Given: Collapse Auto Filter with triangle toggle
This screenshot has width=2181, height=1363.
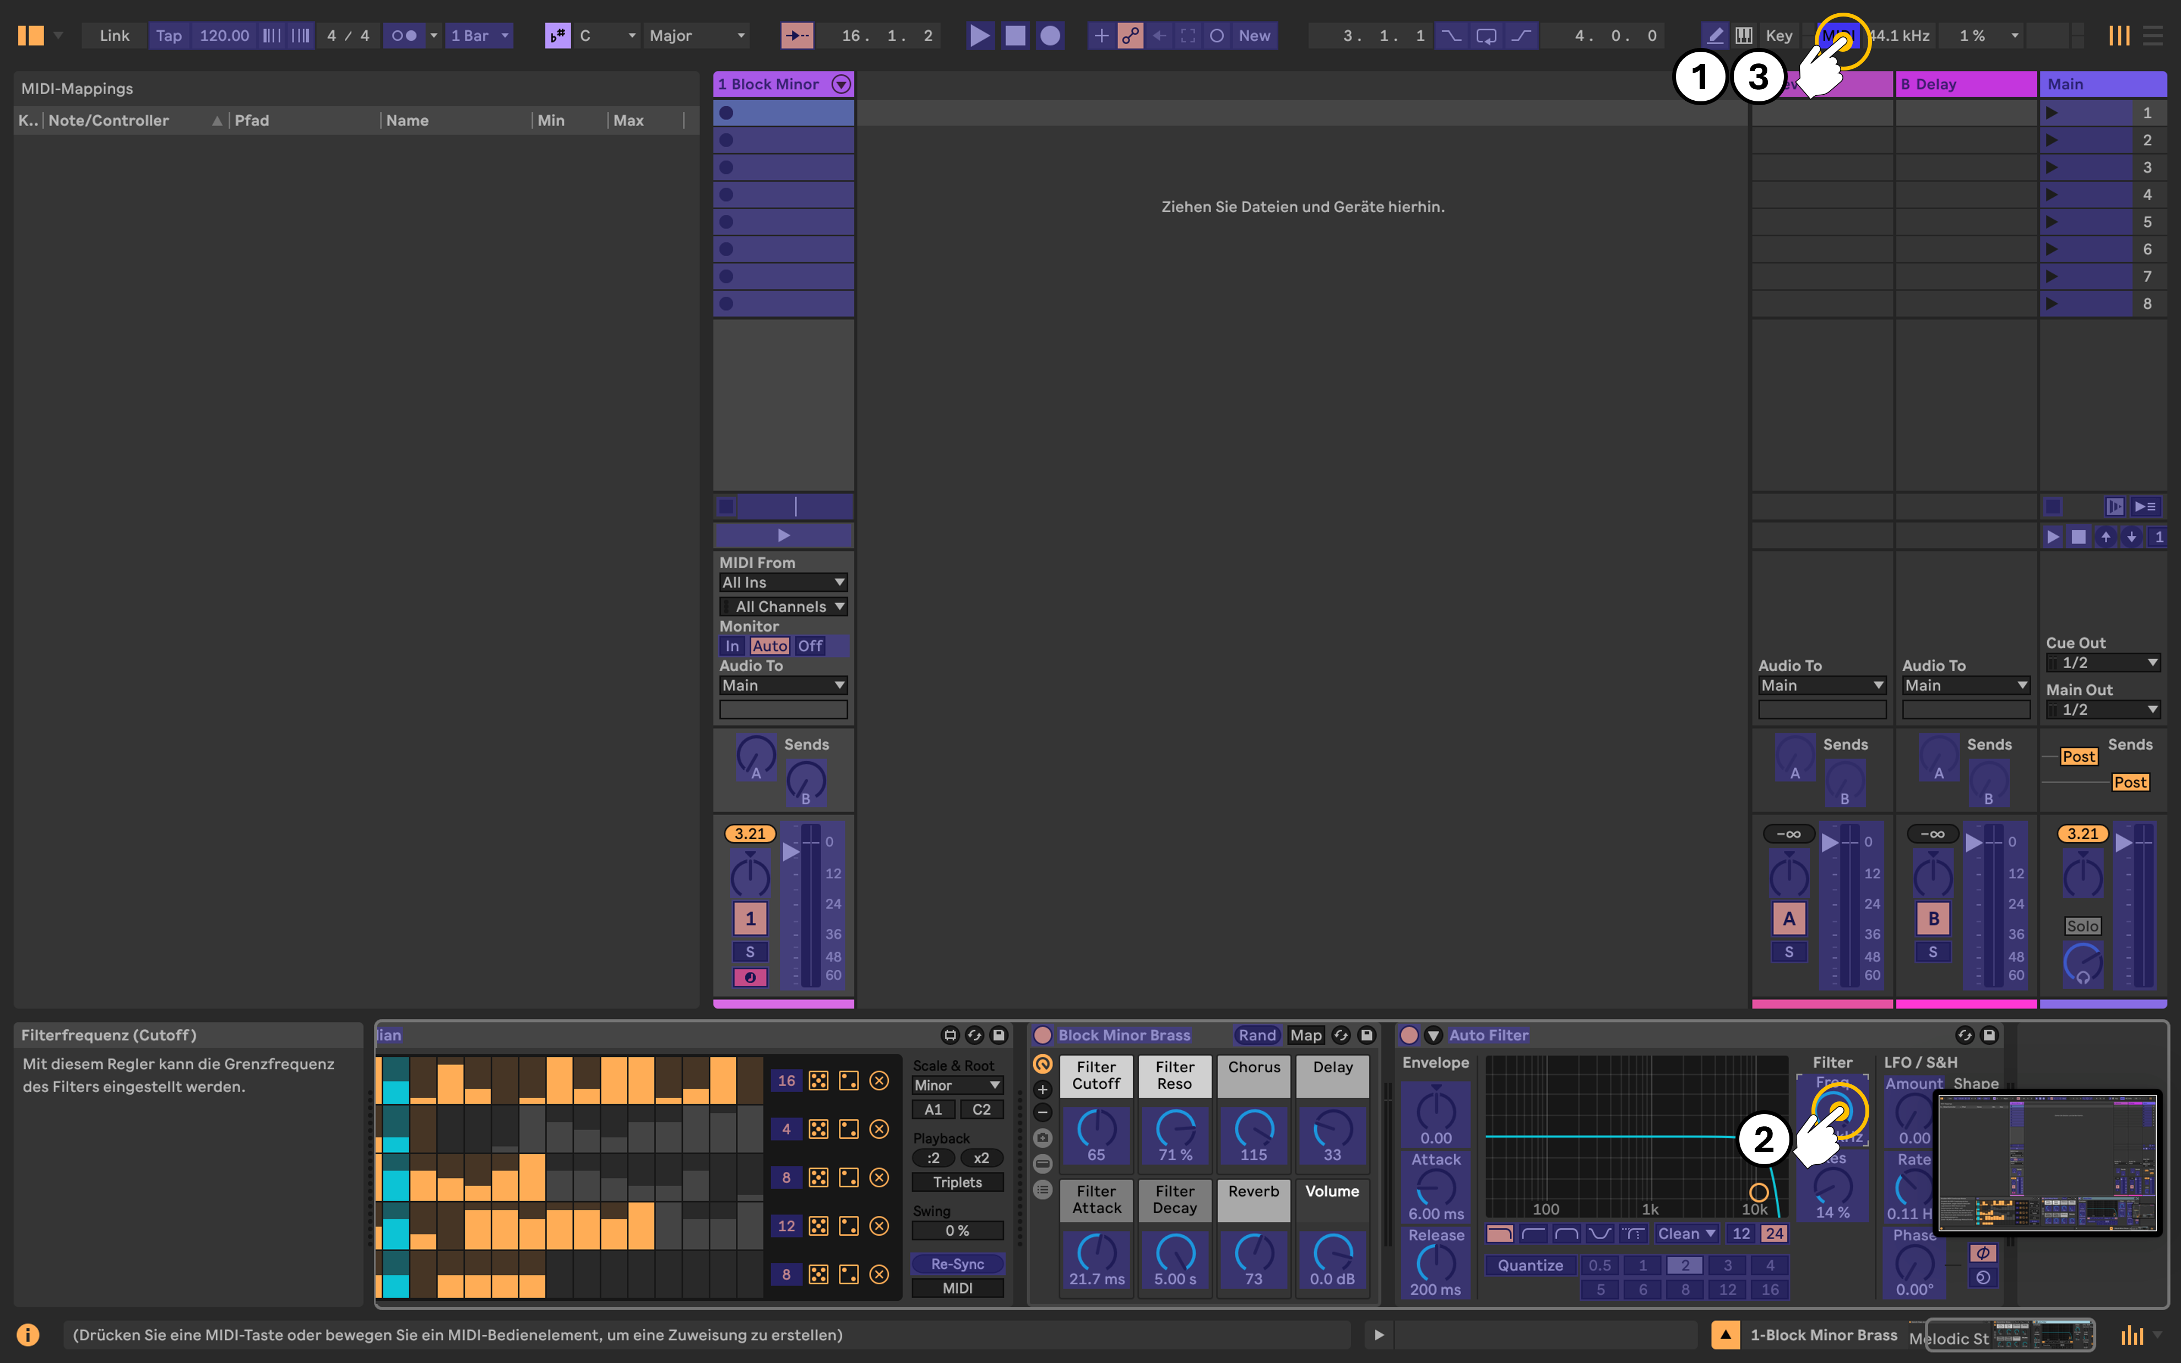Looking at the screenshot, I should tap(1433, 1035).
